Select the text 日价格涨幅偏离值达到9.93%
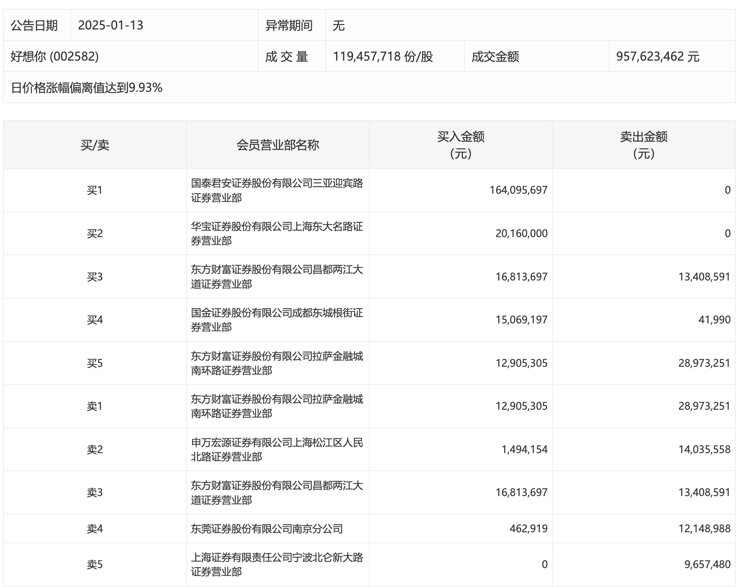Image resolution: width=743 pixels, height=587 pixels. click(x=86, y=88)
